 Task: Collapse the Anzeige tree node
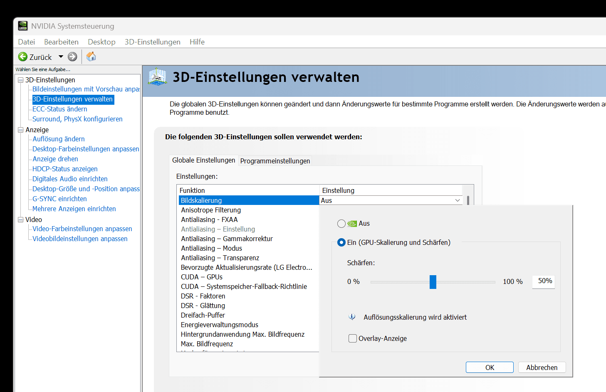[x=20, y=130]
